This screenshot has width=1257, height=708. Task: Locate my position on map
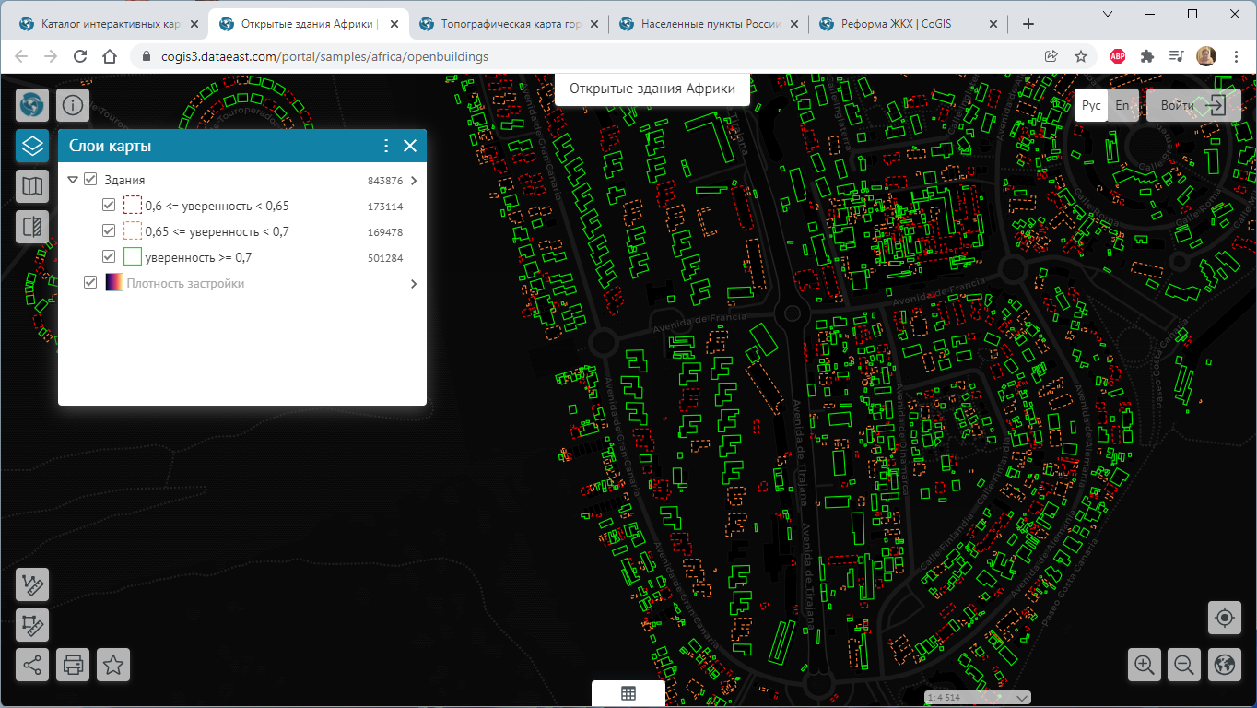1224,618
